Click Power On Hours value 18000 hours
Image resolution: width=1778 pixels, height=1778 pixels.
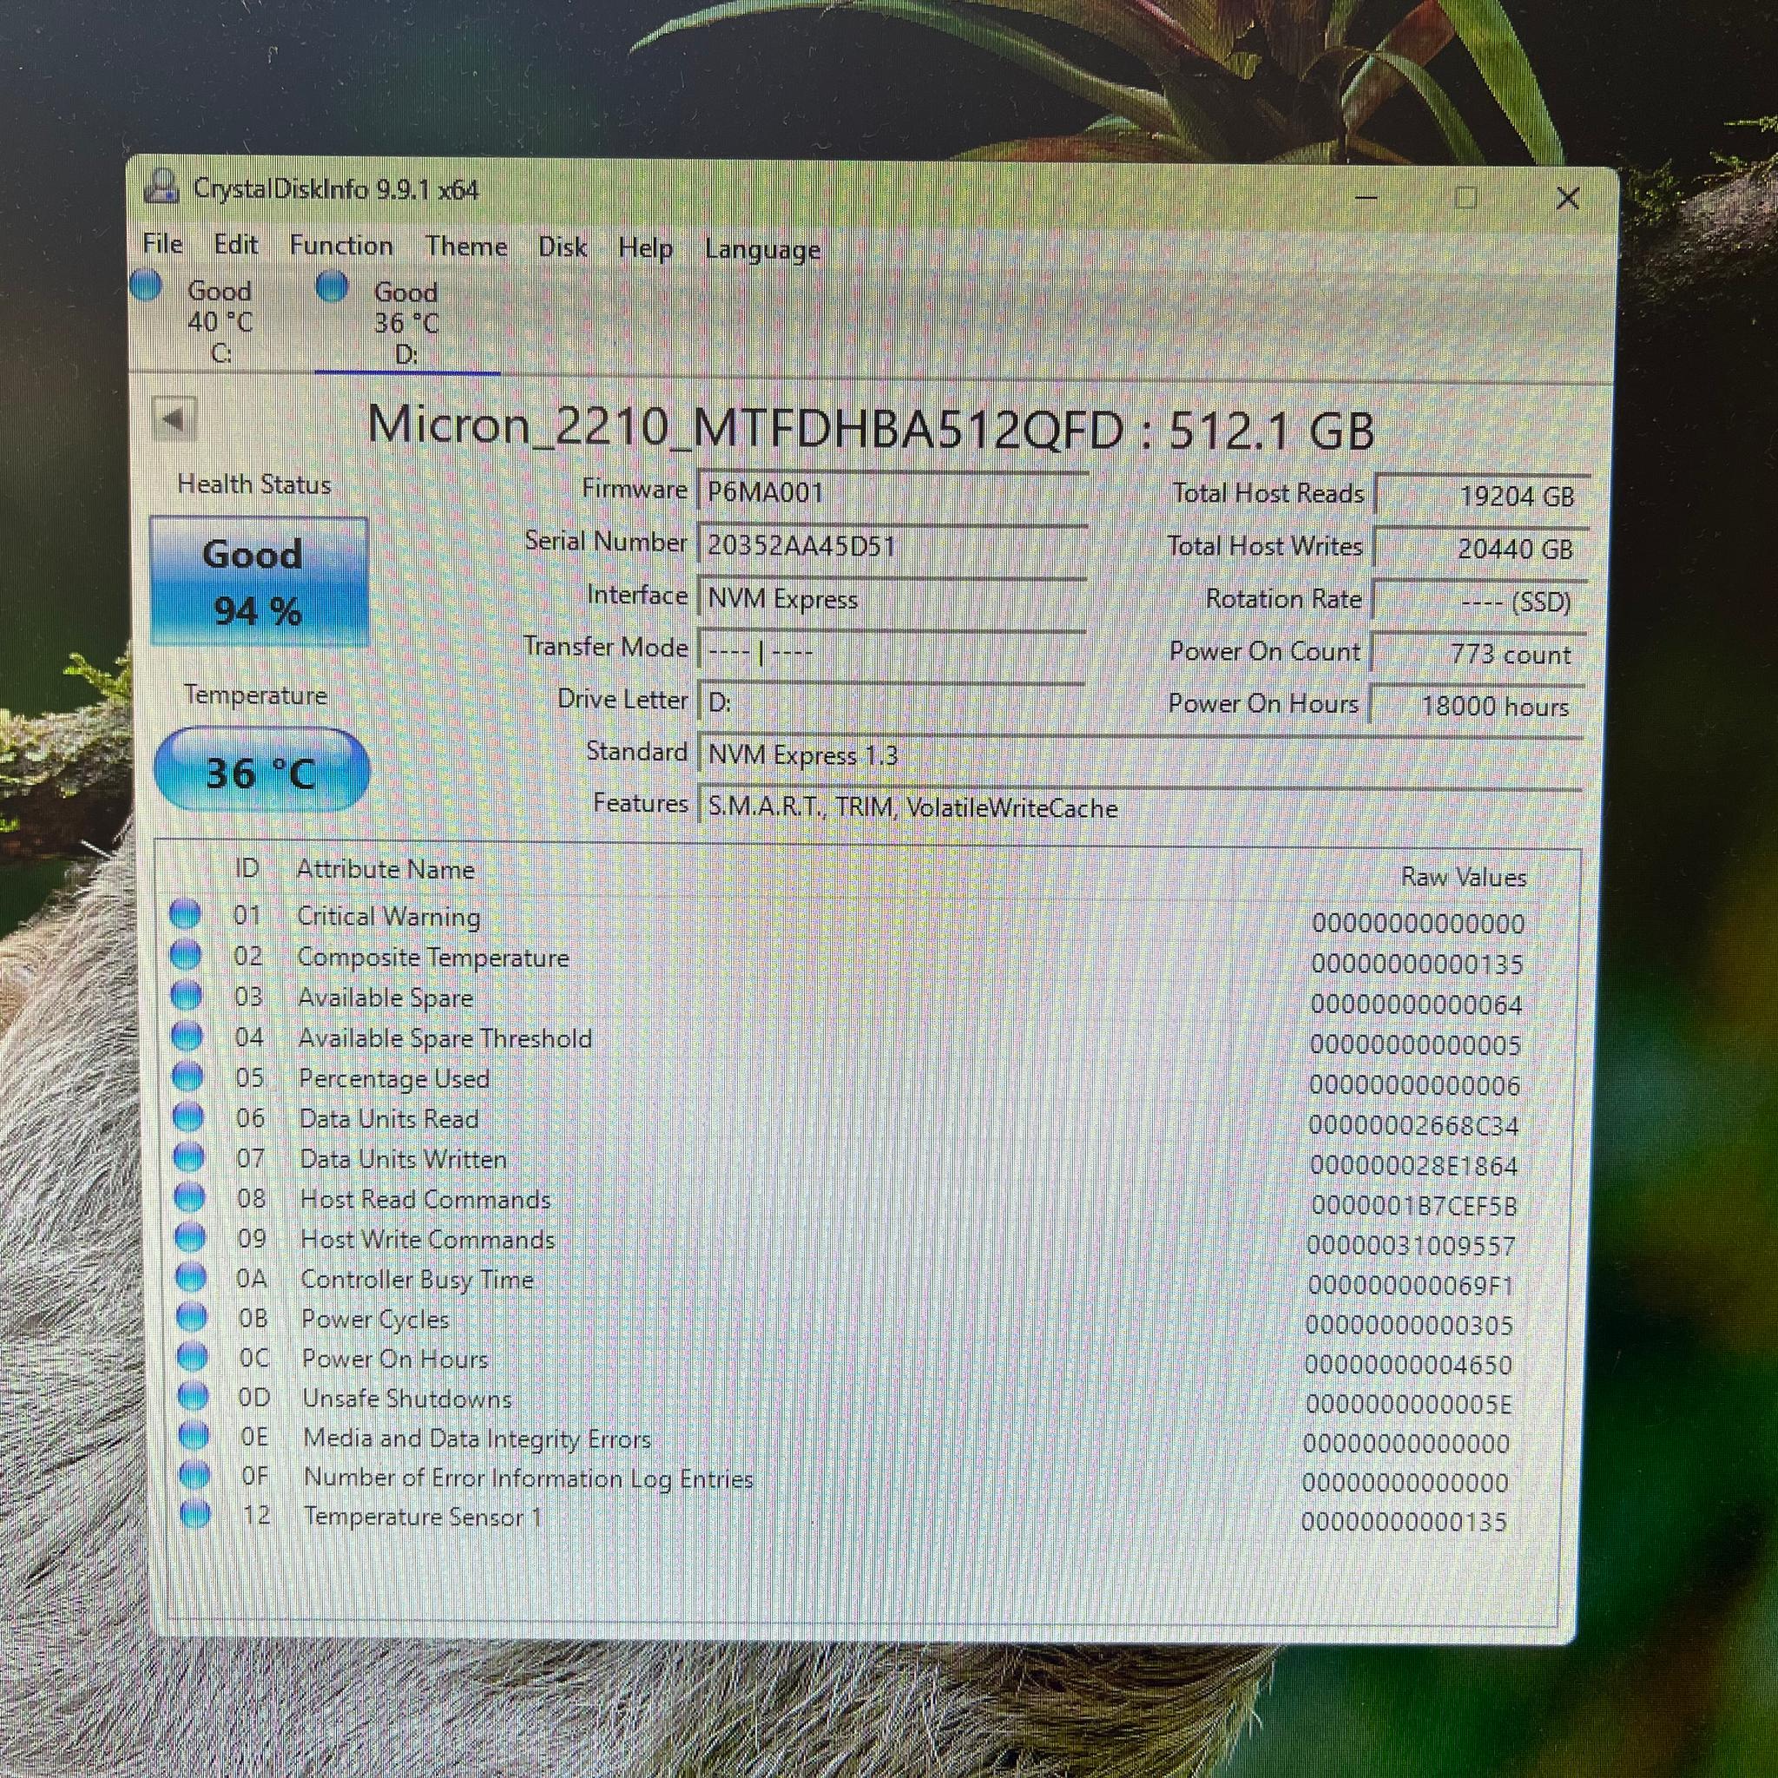click(x=1477, y=706)
